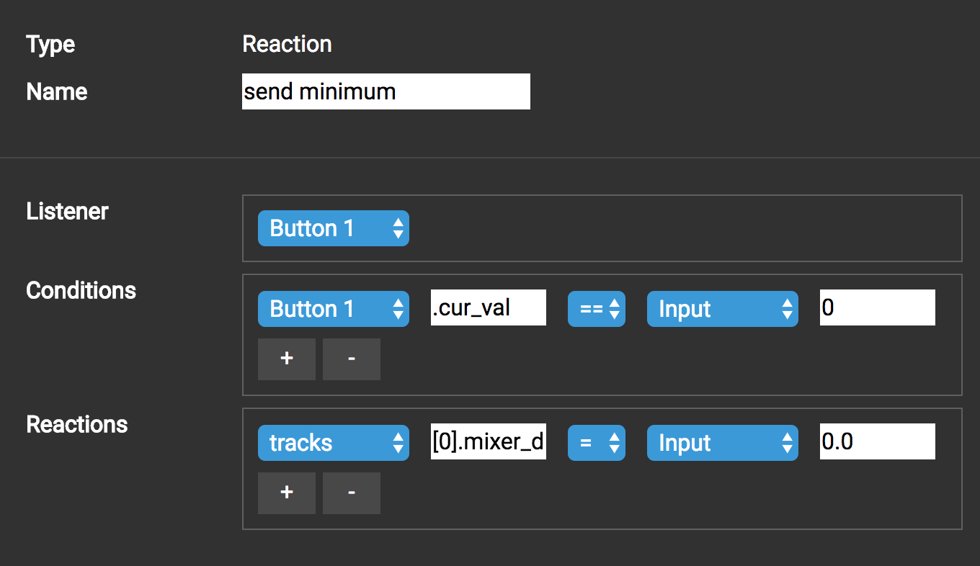This screenshot has width=980, height=566.
Task: Remove a condition with the minus button
Action: (x=351, y=359)
